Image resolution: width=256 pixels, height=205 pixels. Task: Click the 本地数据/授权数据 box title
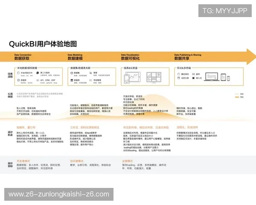point(27,68)
